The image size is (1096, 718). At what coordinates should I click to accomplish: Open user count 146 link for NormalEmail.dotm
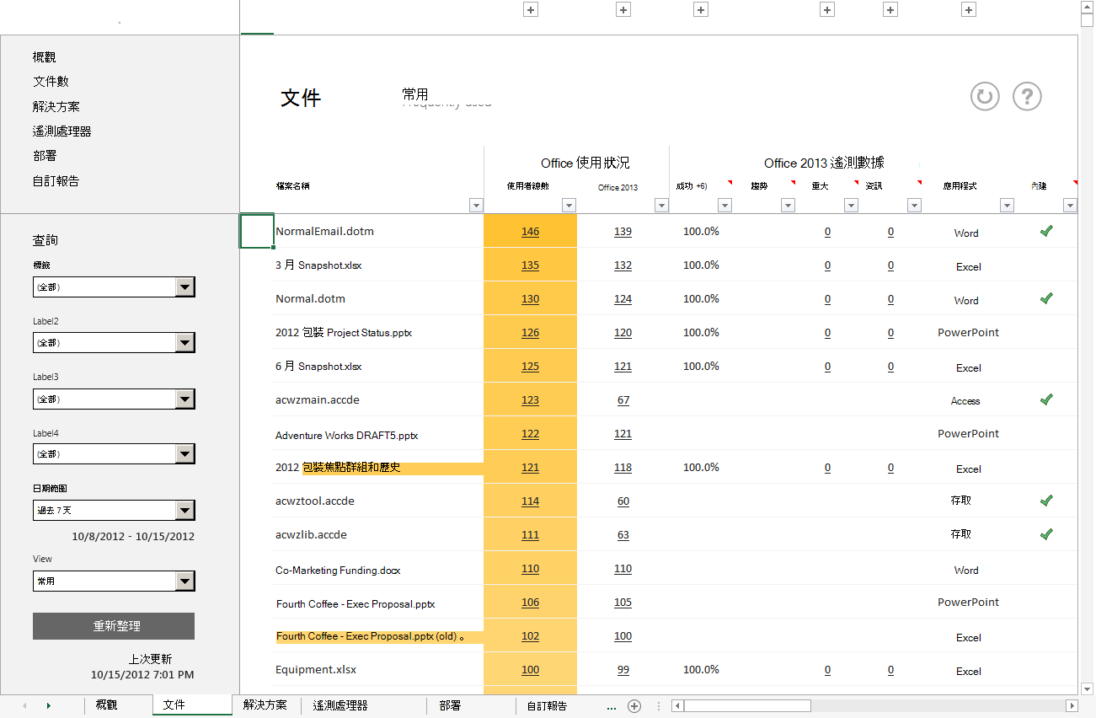(x=530, y=232)
